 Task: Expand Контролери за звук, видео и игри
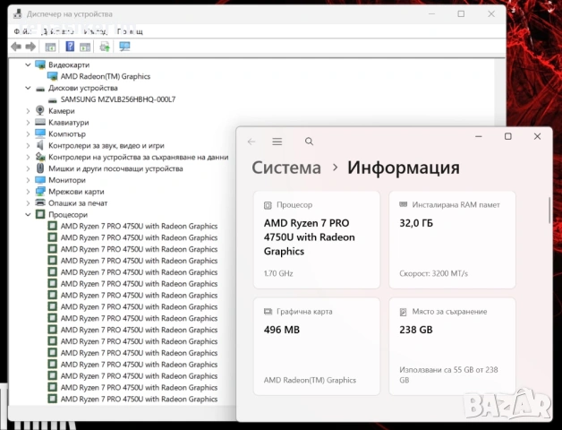coord(28,145)
